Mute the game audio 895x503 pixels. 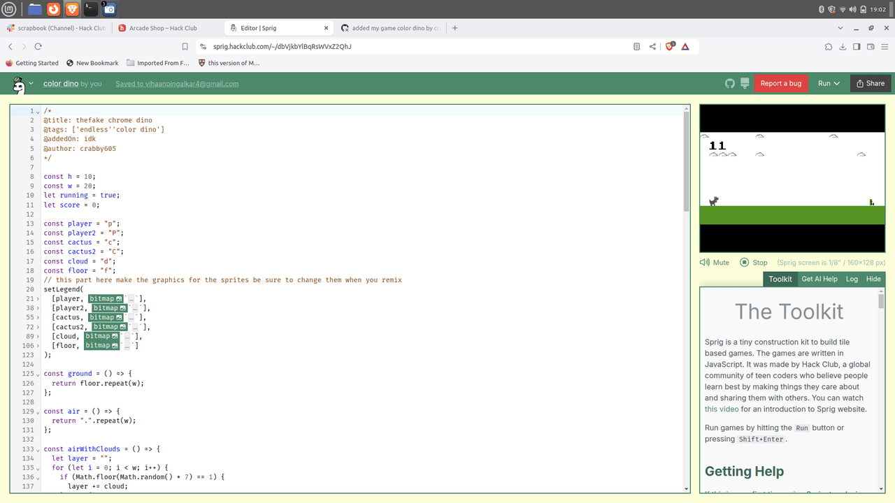pyautogui.click(x=715, y=263)
